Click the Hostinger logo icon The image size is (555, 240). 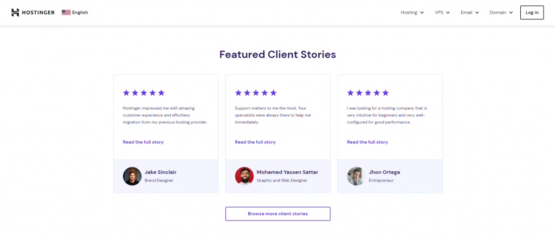point(15,12)
